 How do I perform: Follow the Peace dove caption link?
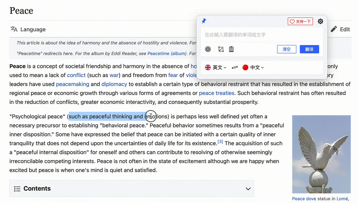304,199
